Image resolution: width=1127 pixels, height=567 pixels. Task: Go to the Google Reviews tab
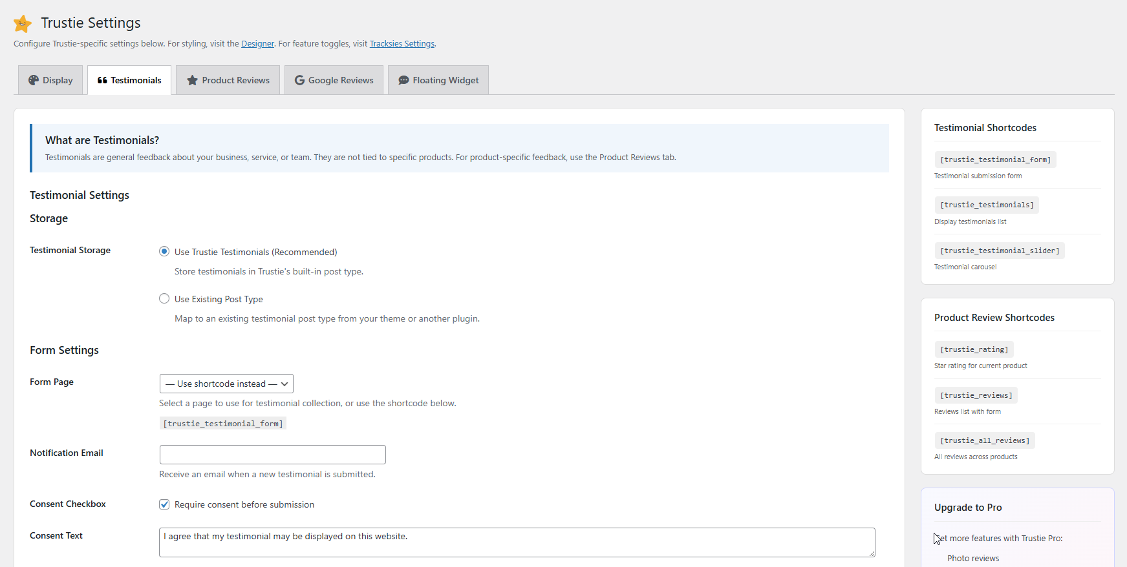click(334, 80)
